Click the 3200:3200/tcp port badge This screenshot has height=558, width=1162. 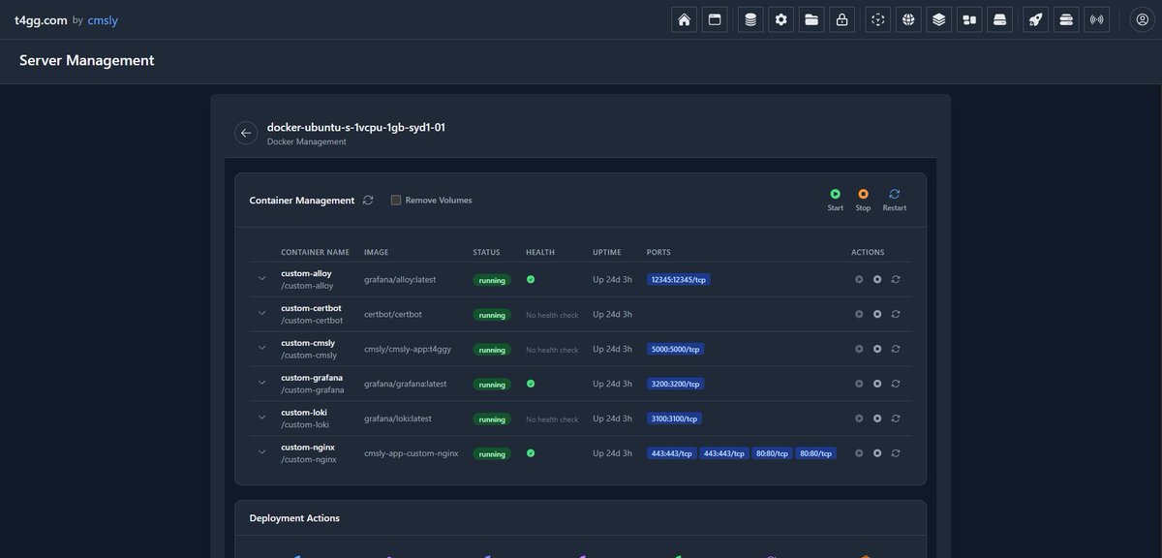tap(675, 384)
